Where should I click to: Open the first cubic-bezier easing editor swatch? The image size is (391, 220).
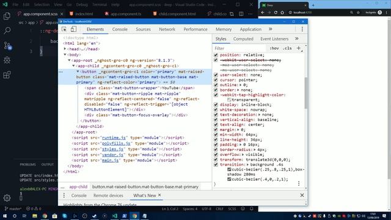click(x=229, y=170)
